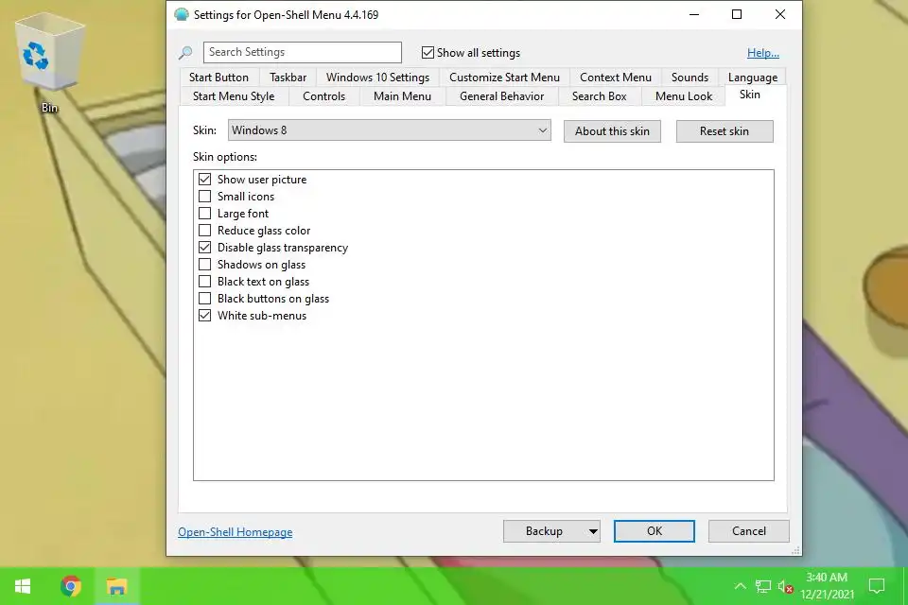Click the taskbar clock and date
The image size is (908, 605).
(x=827, y=586)
